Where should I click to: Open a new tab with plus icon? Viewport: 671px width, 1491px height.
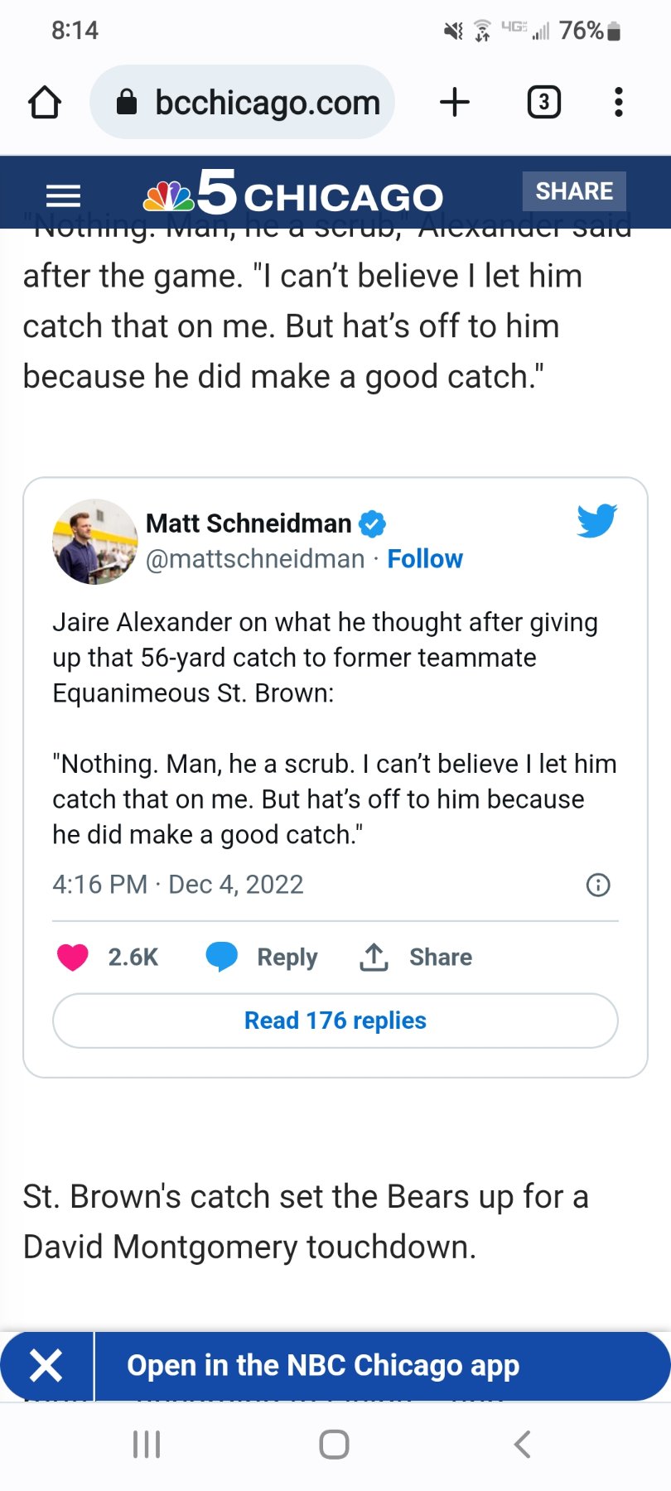point(454,103)
